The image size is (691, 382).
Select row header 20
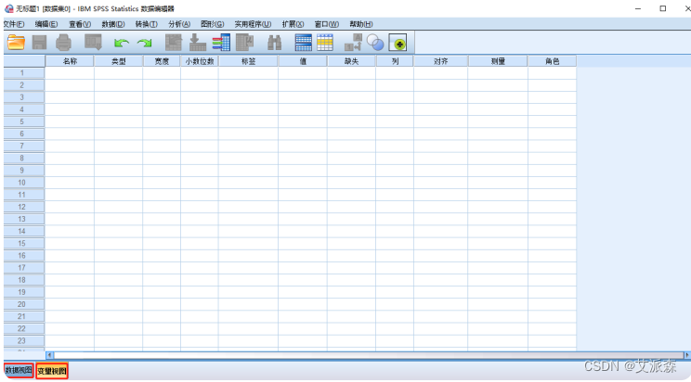coord(24,304)
